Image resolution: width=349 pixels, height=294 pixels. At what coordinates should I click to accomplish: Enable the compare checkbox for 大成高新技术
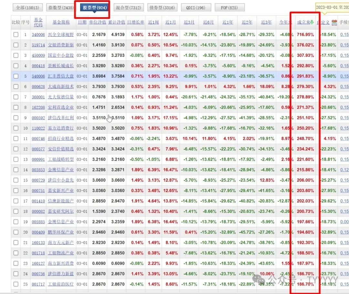[x=16, y=86]
